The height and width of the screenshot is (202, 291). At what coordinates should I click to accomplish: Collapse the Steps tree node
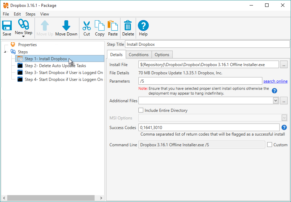tap(6, 52)
